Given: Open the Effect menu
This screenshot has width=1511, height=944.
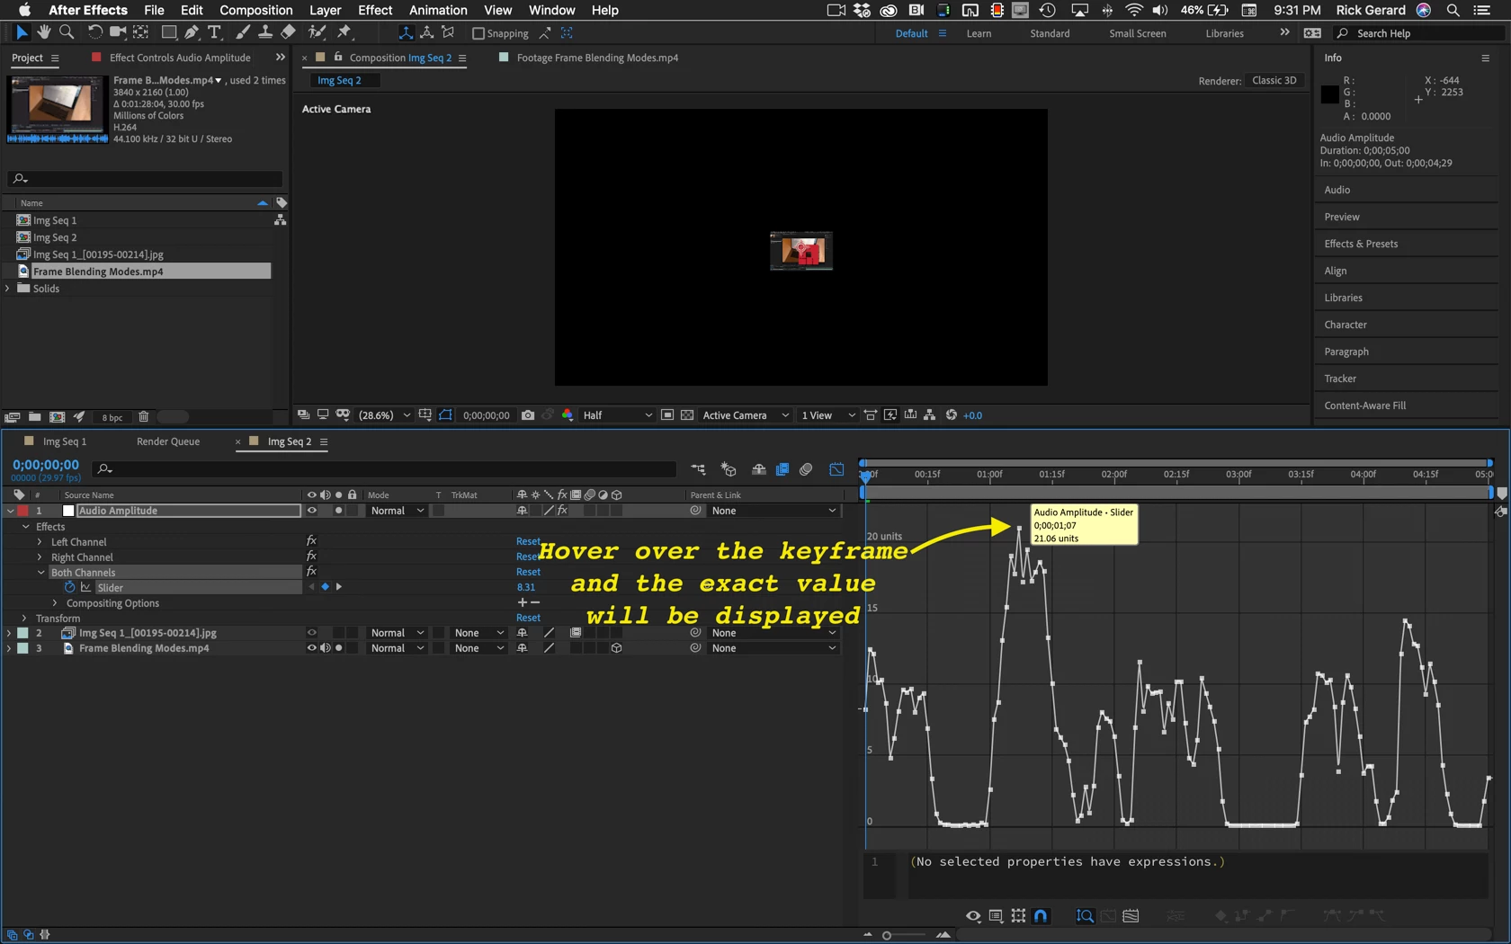Looking at the screenshot, I should click(x=375, y=10).
